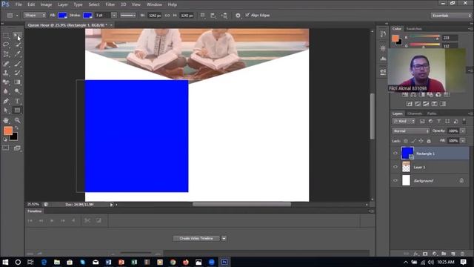Select the Rectangular Marquee tool
This screenshot has width=474, height=267.
point(6,35)
